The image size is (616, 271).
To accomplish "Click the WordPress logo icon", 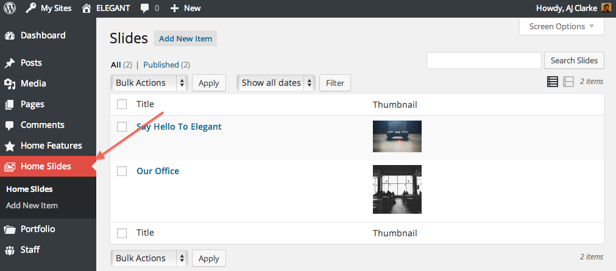I will [x=9, y=8].
